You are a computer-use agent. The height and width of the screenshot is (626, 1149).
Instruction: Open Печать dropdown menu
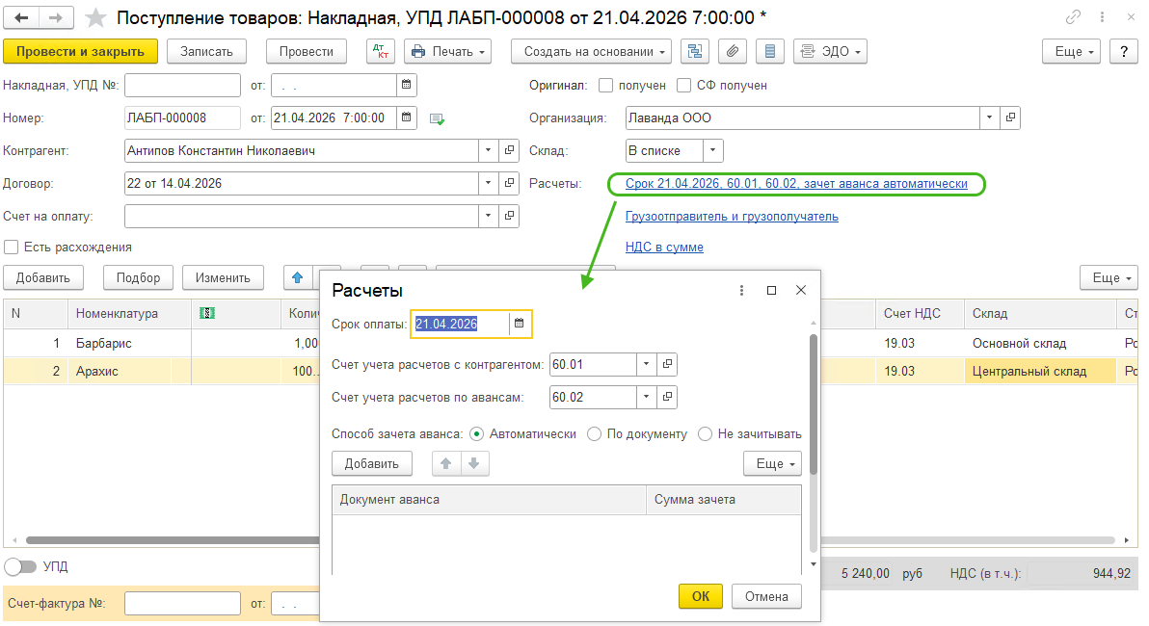click(x=447, y=51)
